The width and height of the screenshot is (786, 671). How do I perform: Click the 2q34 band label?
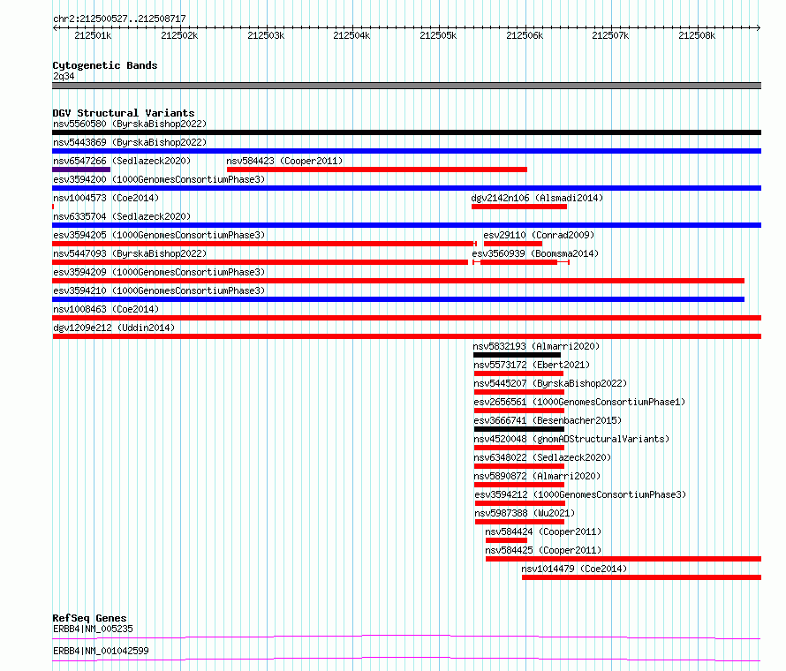(x=64, y=76)
